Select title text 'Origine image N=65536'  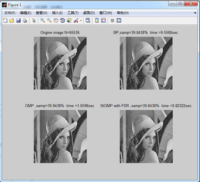(60, 33)
